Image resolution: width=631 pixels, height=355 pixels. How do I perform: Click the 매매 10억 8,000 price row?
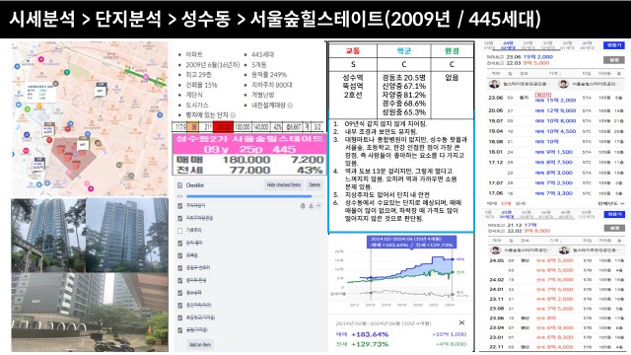555,120
